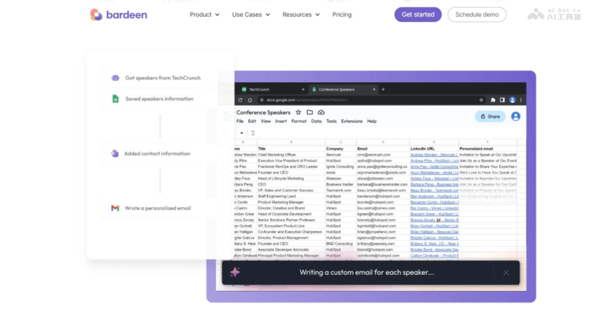Click the Bardeen logo in the header
This screenshot has width=597, height=336.
[118, 14]
